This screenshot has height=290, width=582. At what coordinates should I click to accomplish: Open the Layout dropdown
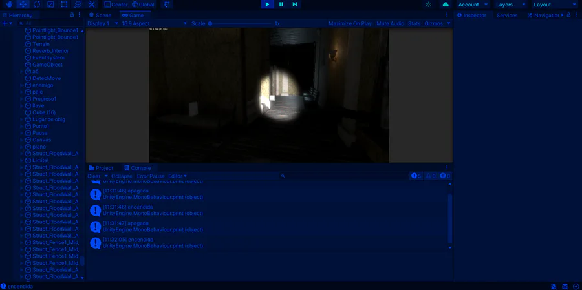(x=555, y=5)
